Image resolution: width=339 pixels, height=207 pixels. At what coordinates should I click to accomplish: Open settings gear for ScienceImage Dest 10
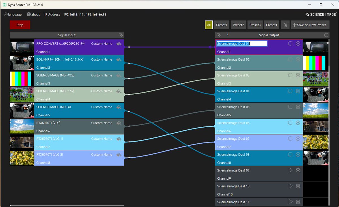298,186
